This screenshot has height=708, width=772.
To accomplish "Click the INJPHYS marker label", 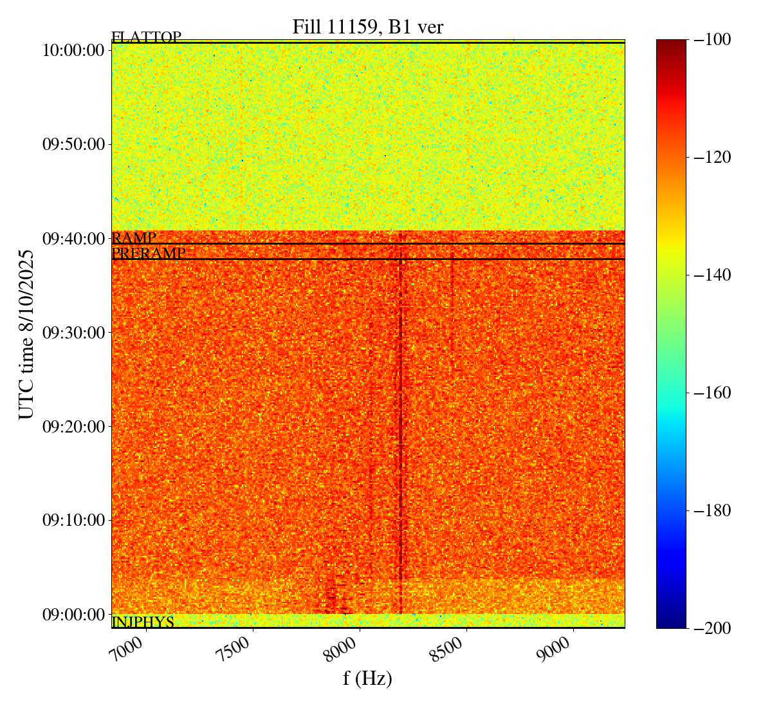I will click(x=143, y=622).
